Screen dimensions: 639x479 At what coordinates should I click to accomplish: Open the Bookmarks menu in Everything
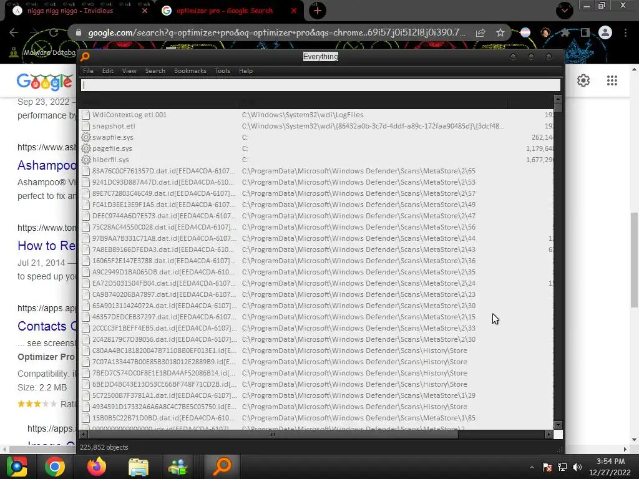pos(190,71)
